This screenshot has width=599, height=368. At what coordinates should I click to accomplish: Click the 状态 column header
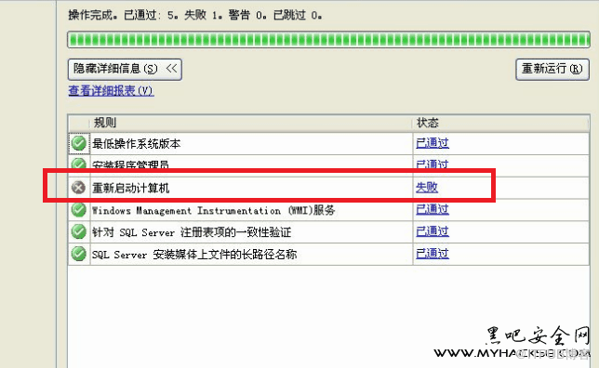point(500,123)
